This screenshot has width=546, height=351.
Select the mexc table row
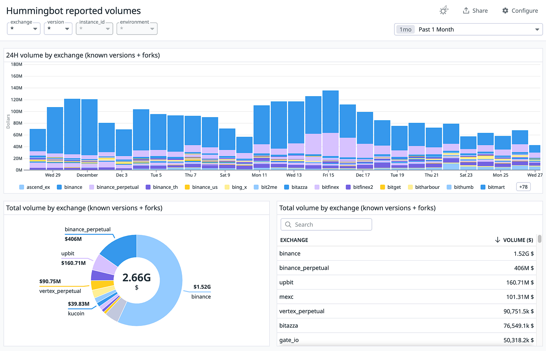coord(407,297)
